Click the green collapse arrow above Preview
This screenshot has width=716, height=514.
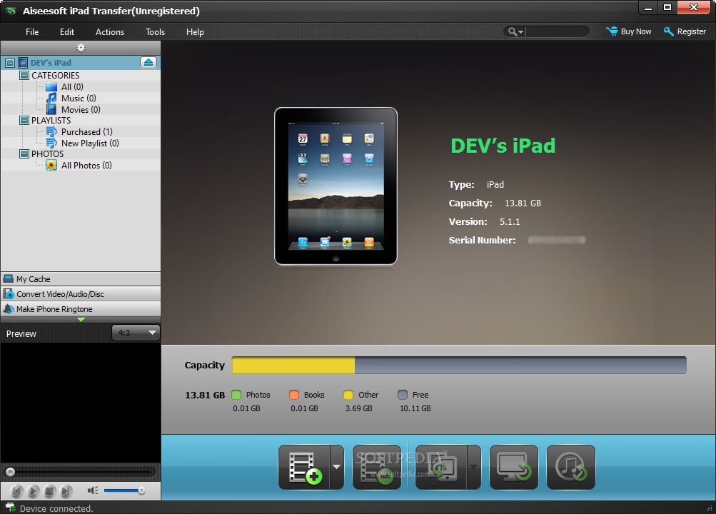point(81,320)
